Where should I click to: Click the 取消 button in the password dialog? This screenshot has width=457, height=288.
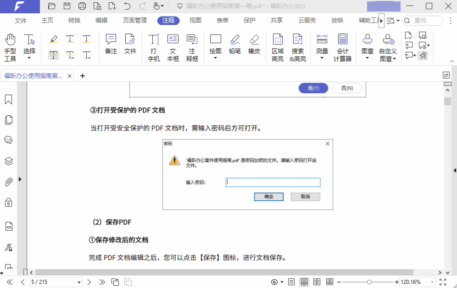pyautogui.click(x=305, y=197)
